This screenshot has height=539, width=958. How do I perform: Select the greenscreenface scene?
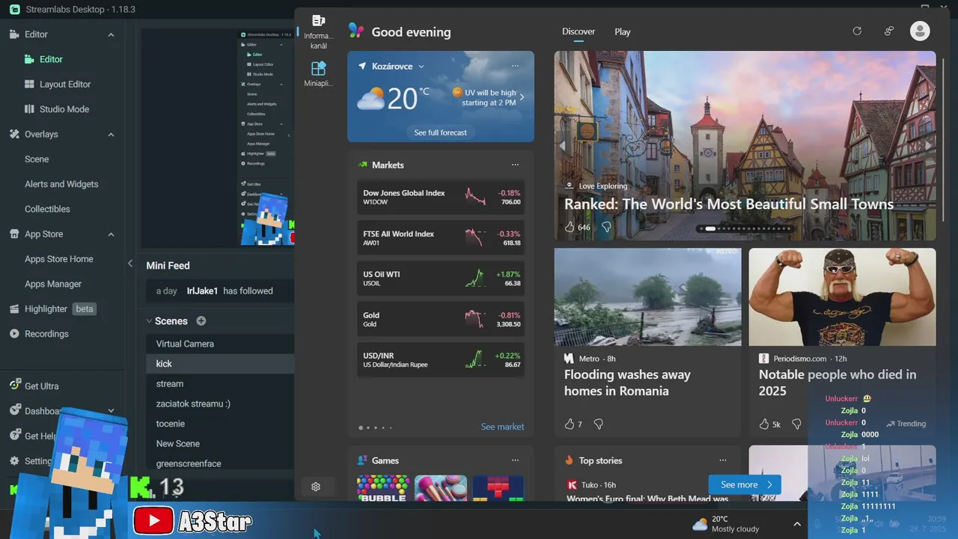point(219,463)
